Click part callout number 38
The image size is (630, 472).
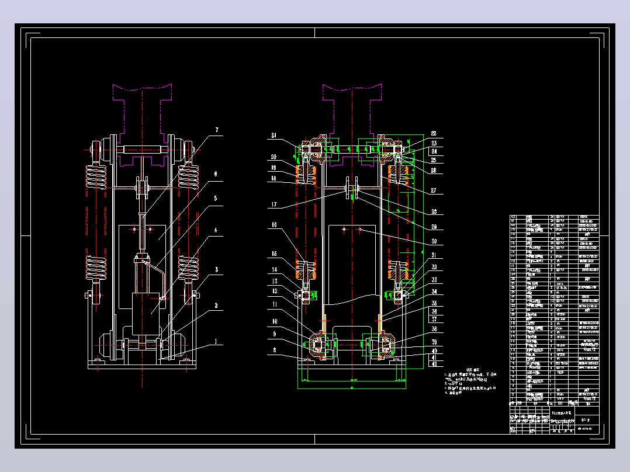(x=434, y=329)
